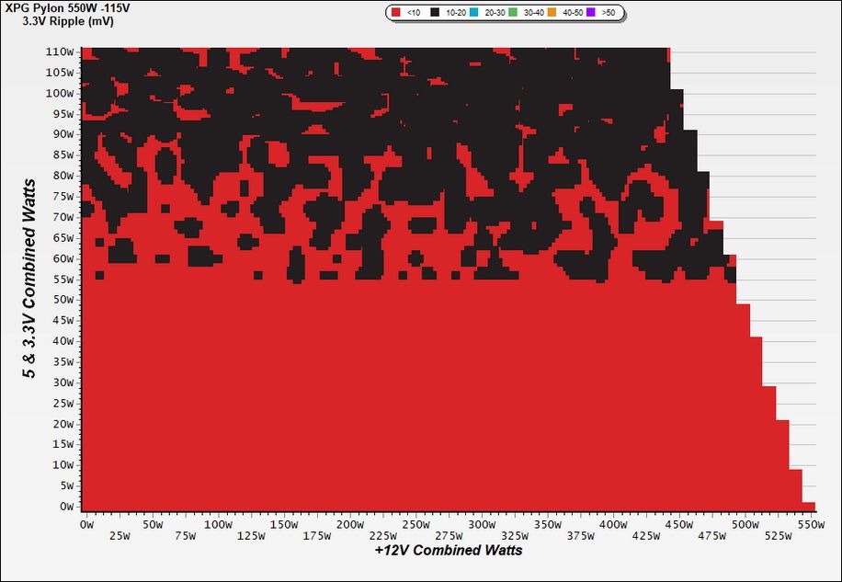This screenshot has height=582, width=842.
Task: Click the '>50' legend text
Action: [x=609, y=13]
